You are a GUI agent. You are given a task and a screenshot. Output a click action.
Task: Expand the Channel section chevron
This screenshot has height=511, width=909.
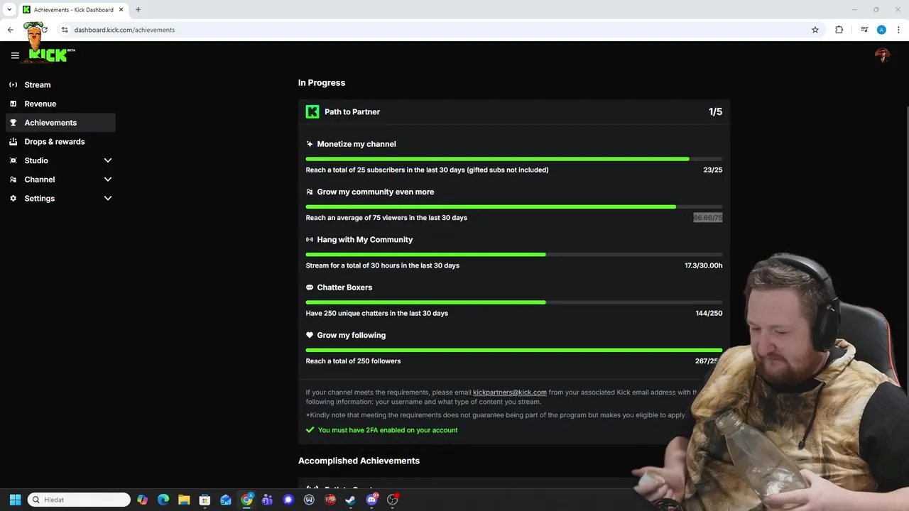click(x=108, y=180)
